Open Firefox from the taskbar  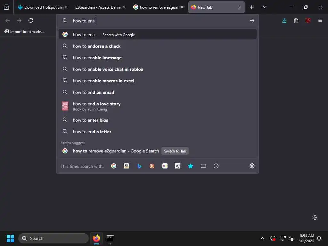click(x=96, y=238)
